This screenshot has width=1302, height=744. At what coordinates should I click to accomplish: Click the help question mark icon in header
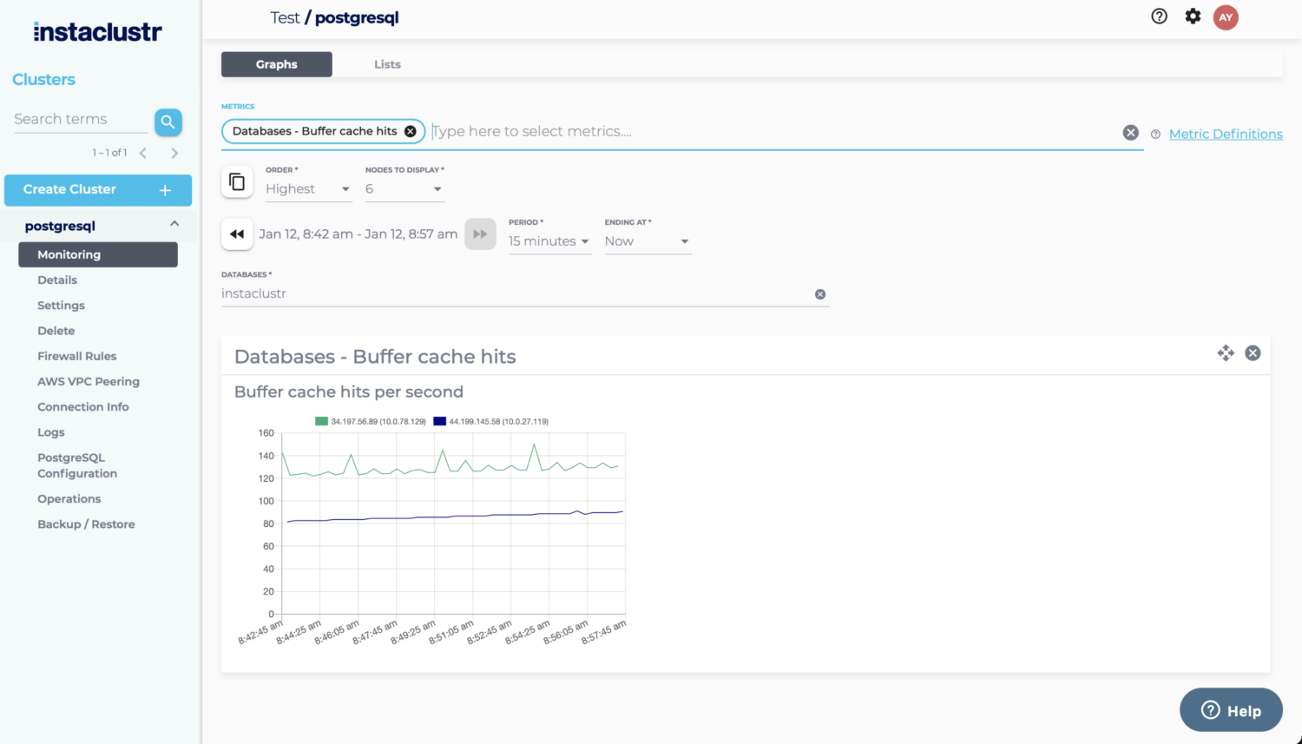1159,16
